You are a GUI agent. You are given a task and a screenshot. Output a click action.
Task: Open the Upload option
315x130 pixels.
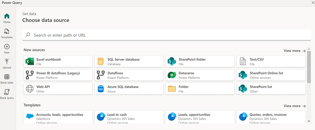(7, 64)
